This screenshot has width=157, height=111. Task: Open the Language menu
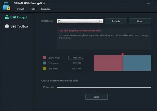pos(46,9)
